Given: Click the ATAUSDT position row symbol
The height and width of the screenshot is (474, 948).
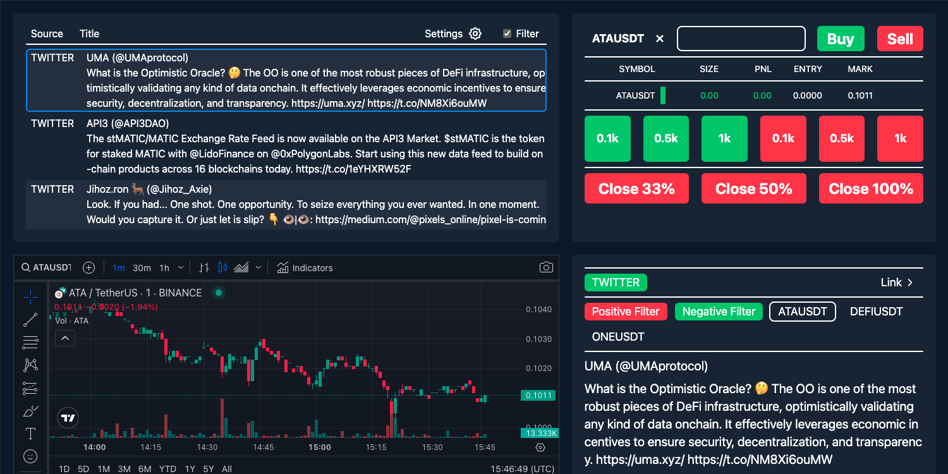Looking at the screenshot, I should [636, 95].
